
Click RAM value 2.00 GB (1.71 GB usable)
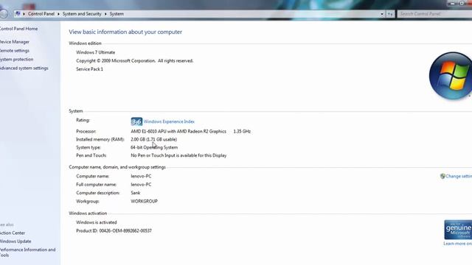point(154,140)
